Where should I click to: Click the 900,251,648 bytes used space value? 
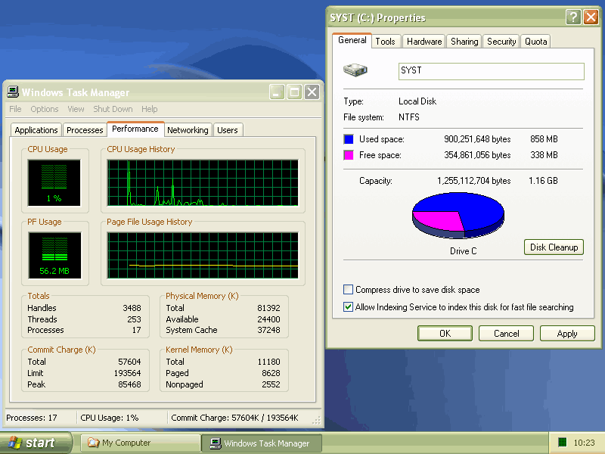coord(477,139)
